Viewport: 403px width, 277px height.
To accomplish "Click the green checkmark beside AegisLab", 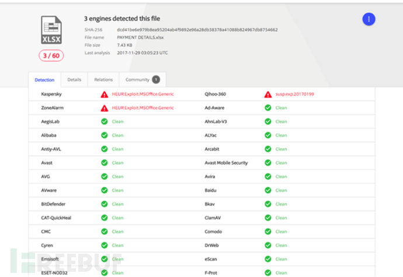I will pyautogui.click(x=105, y=121).
